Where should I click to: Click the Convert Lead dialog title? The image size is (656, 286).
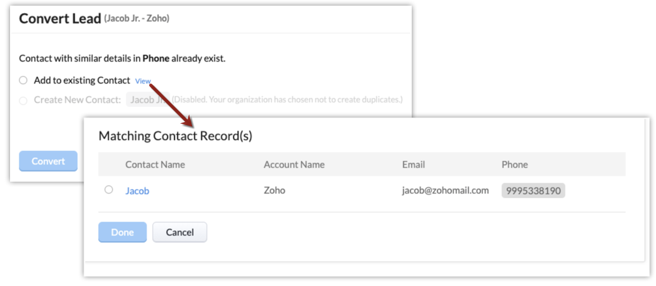(60, 18)
